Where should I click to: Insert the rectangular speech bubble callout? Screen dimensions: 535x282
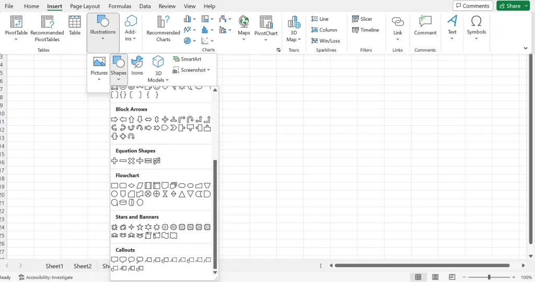pos(114,260)
